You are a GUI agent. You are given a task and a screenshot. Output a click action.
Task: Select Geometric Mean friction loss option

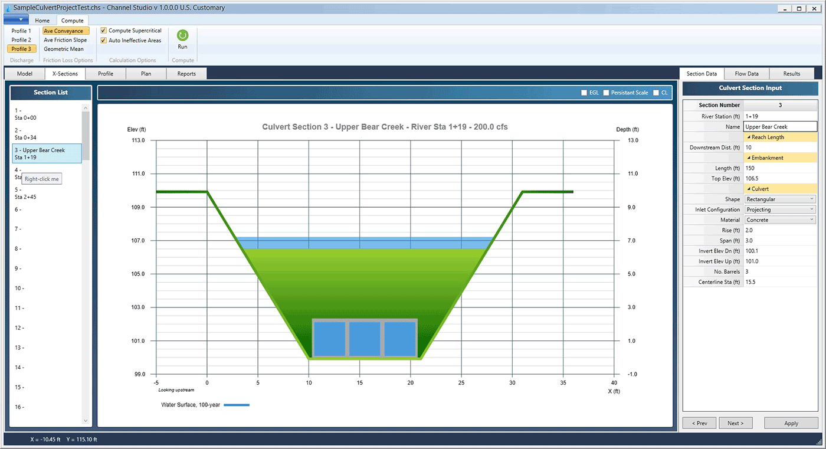(x=65, y=48)
